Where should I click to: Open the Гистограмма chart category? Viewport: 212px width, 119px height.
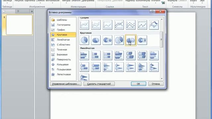[x=63, y=25]
